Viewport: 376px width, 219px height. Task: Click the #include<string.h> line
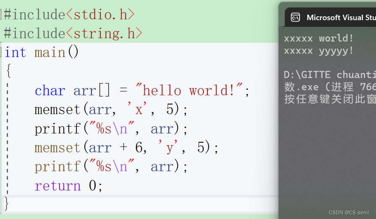[73, 33]
